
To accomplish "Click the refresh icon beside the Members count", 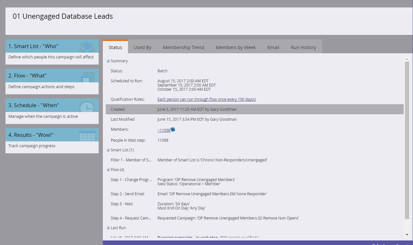I will [x=173, y=130].
